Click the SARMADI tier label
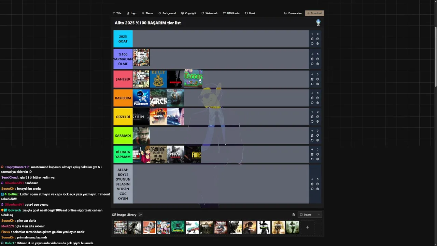 (x=123, y=136)
